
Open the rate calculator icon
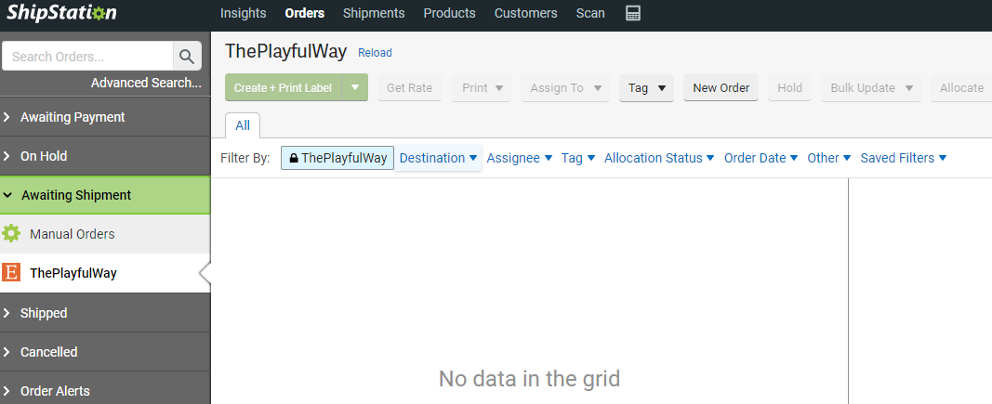[632, 13]
